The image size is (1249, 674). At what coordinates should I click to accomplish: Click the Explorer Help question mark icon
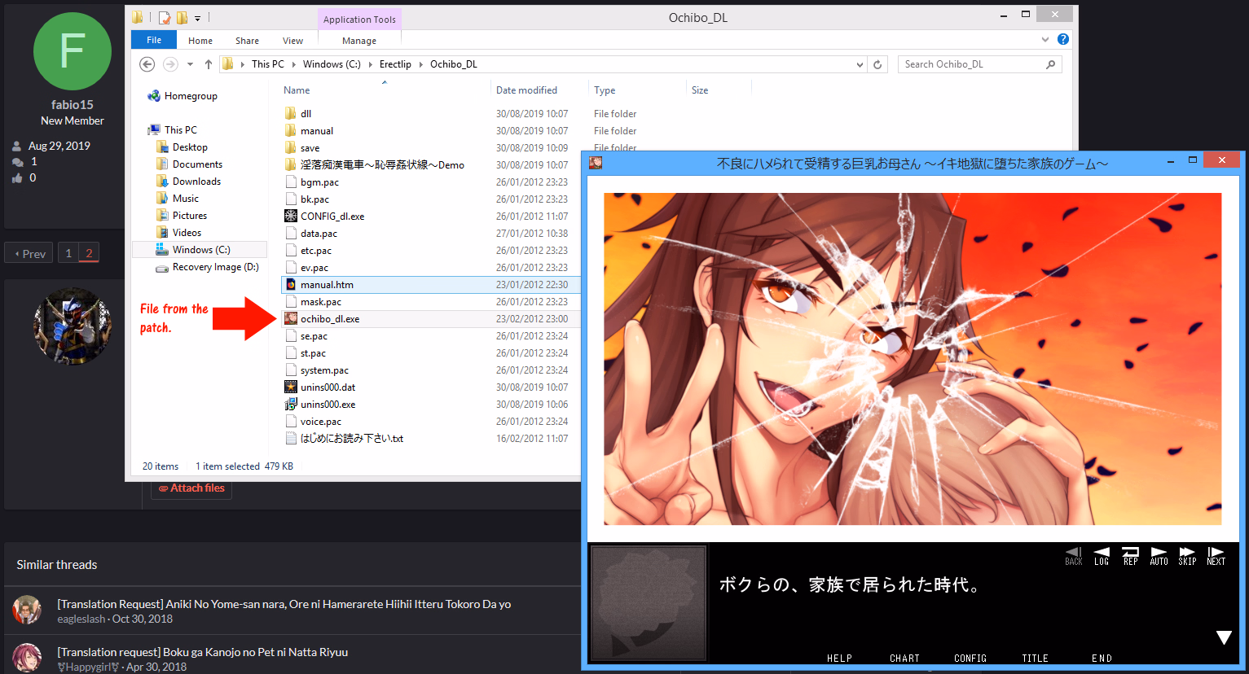coord(1063,39)
